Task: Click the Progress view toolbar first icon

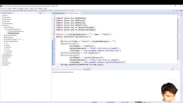Action: point(172,69)
